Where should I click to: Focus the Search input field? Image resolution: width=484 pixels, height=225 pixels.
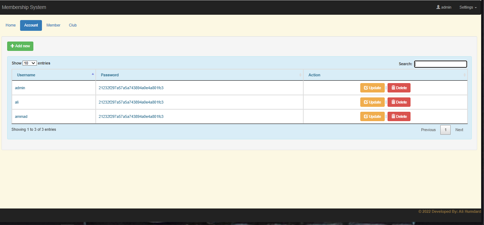441,64
